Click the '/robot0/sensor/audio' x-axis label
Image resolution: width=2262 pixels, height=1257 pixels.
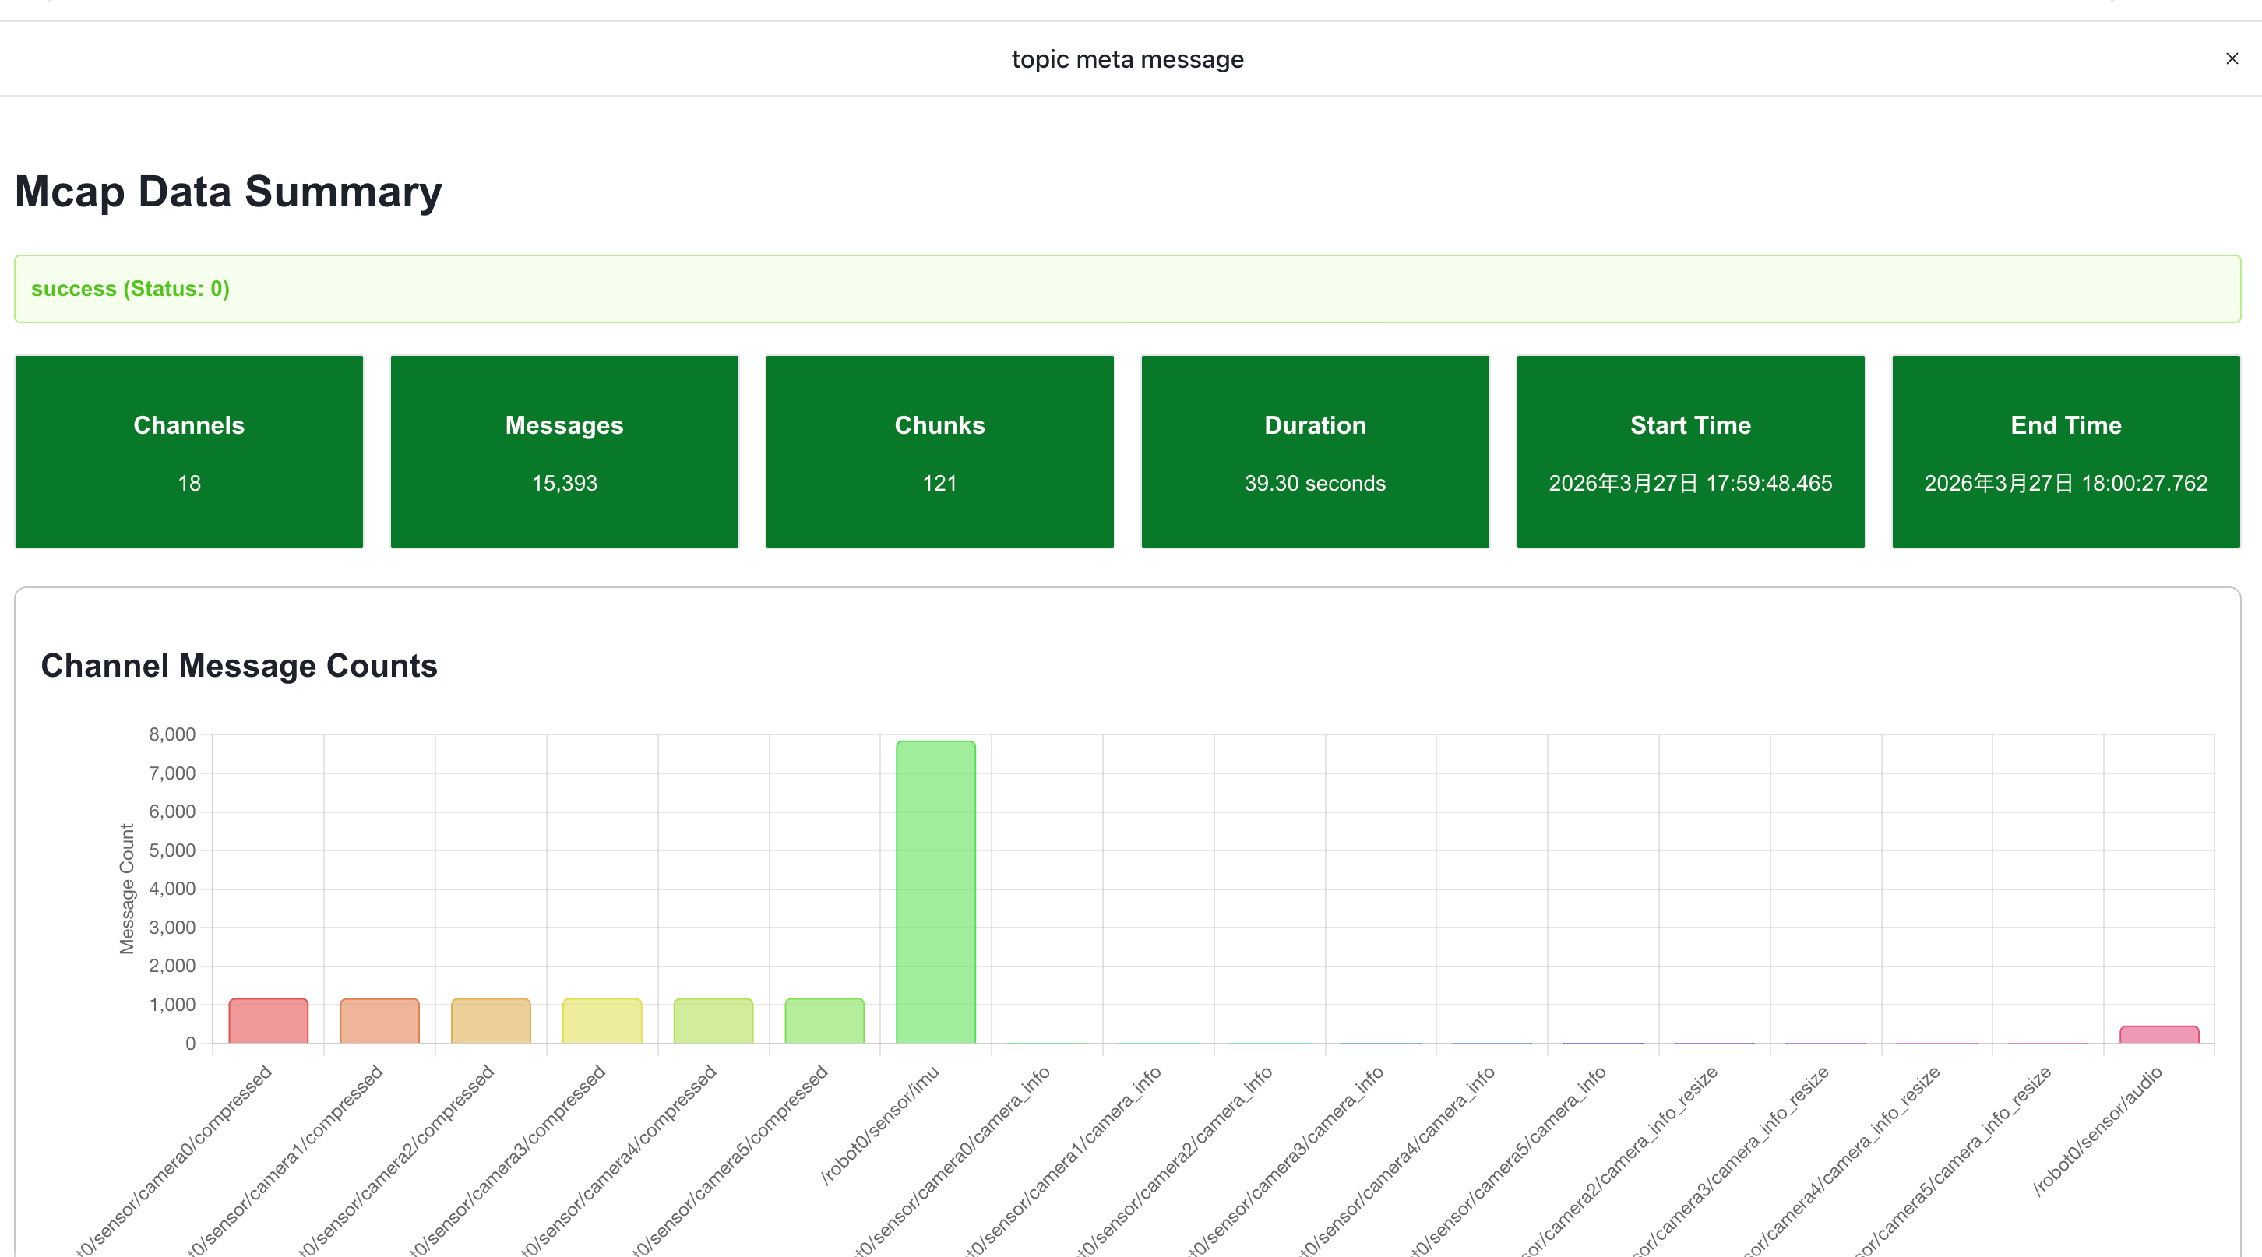coord(2098,1131)
